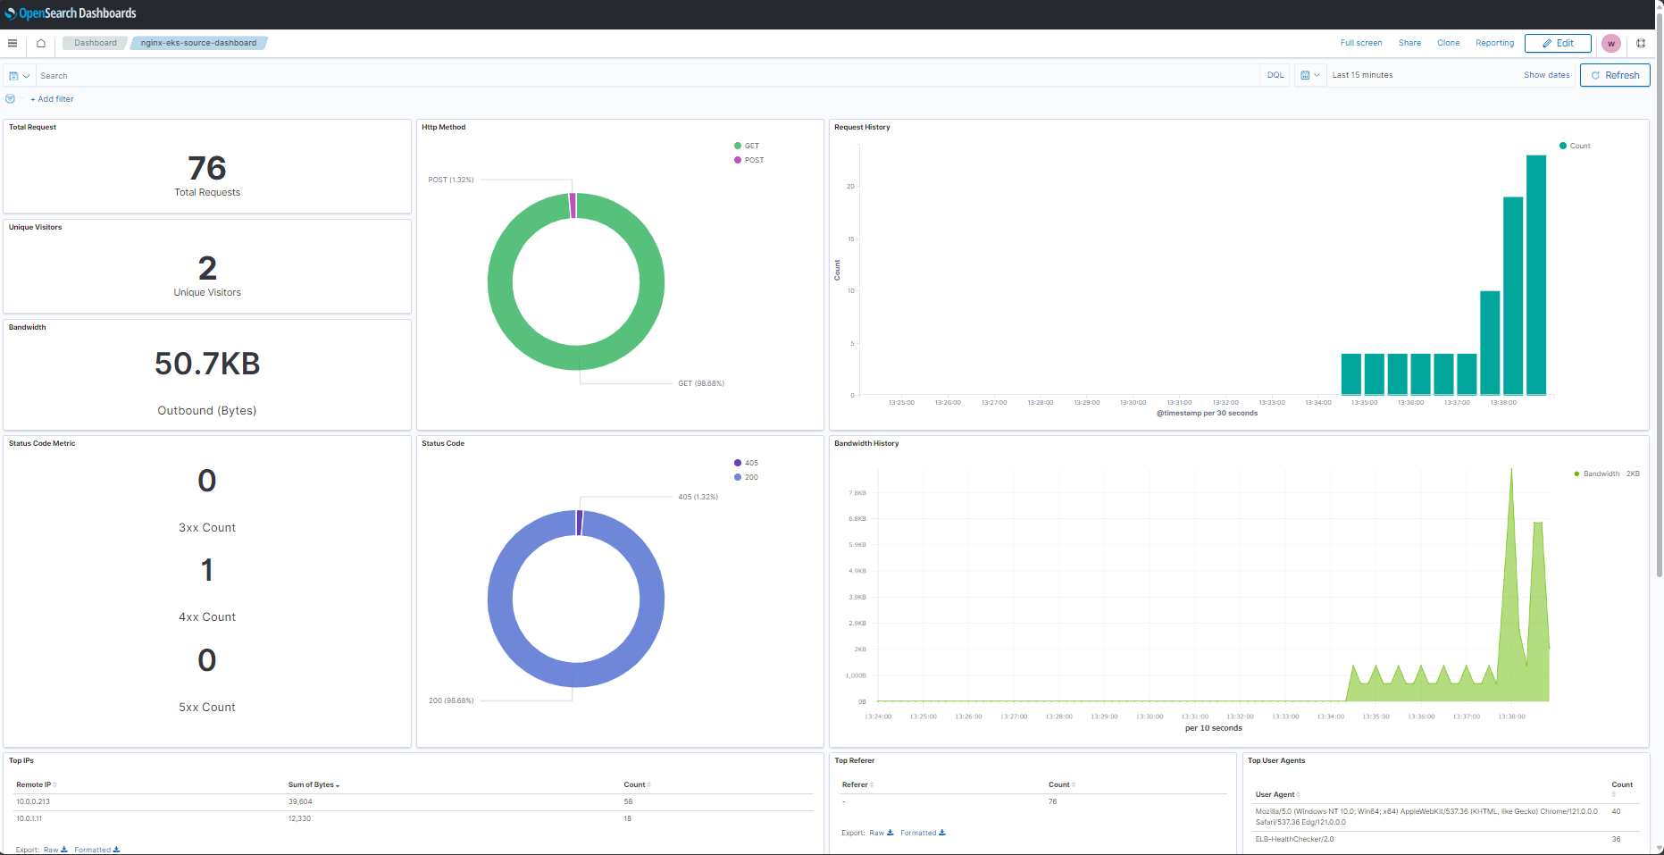This screenshot has height=855, width=1664.
Task: Open the saved queries menu icon
Action: tap(19, 76)
